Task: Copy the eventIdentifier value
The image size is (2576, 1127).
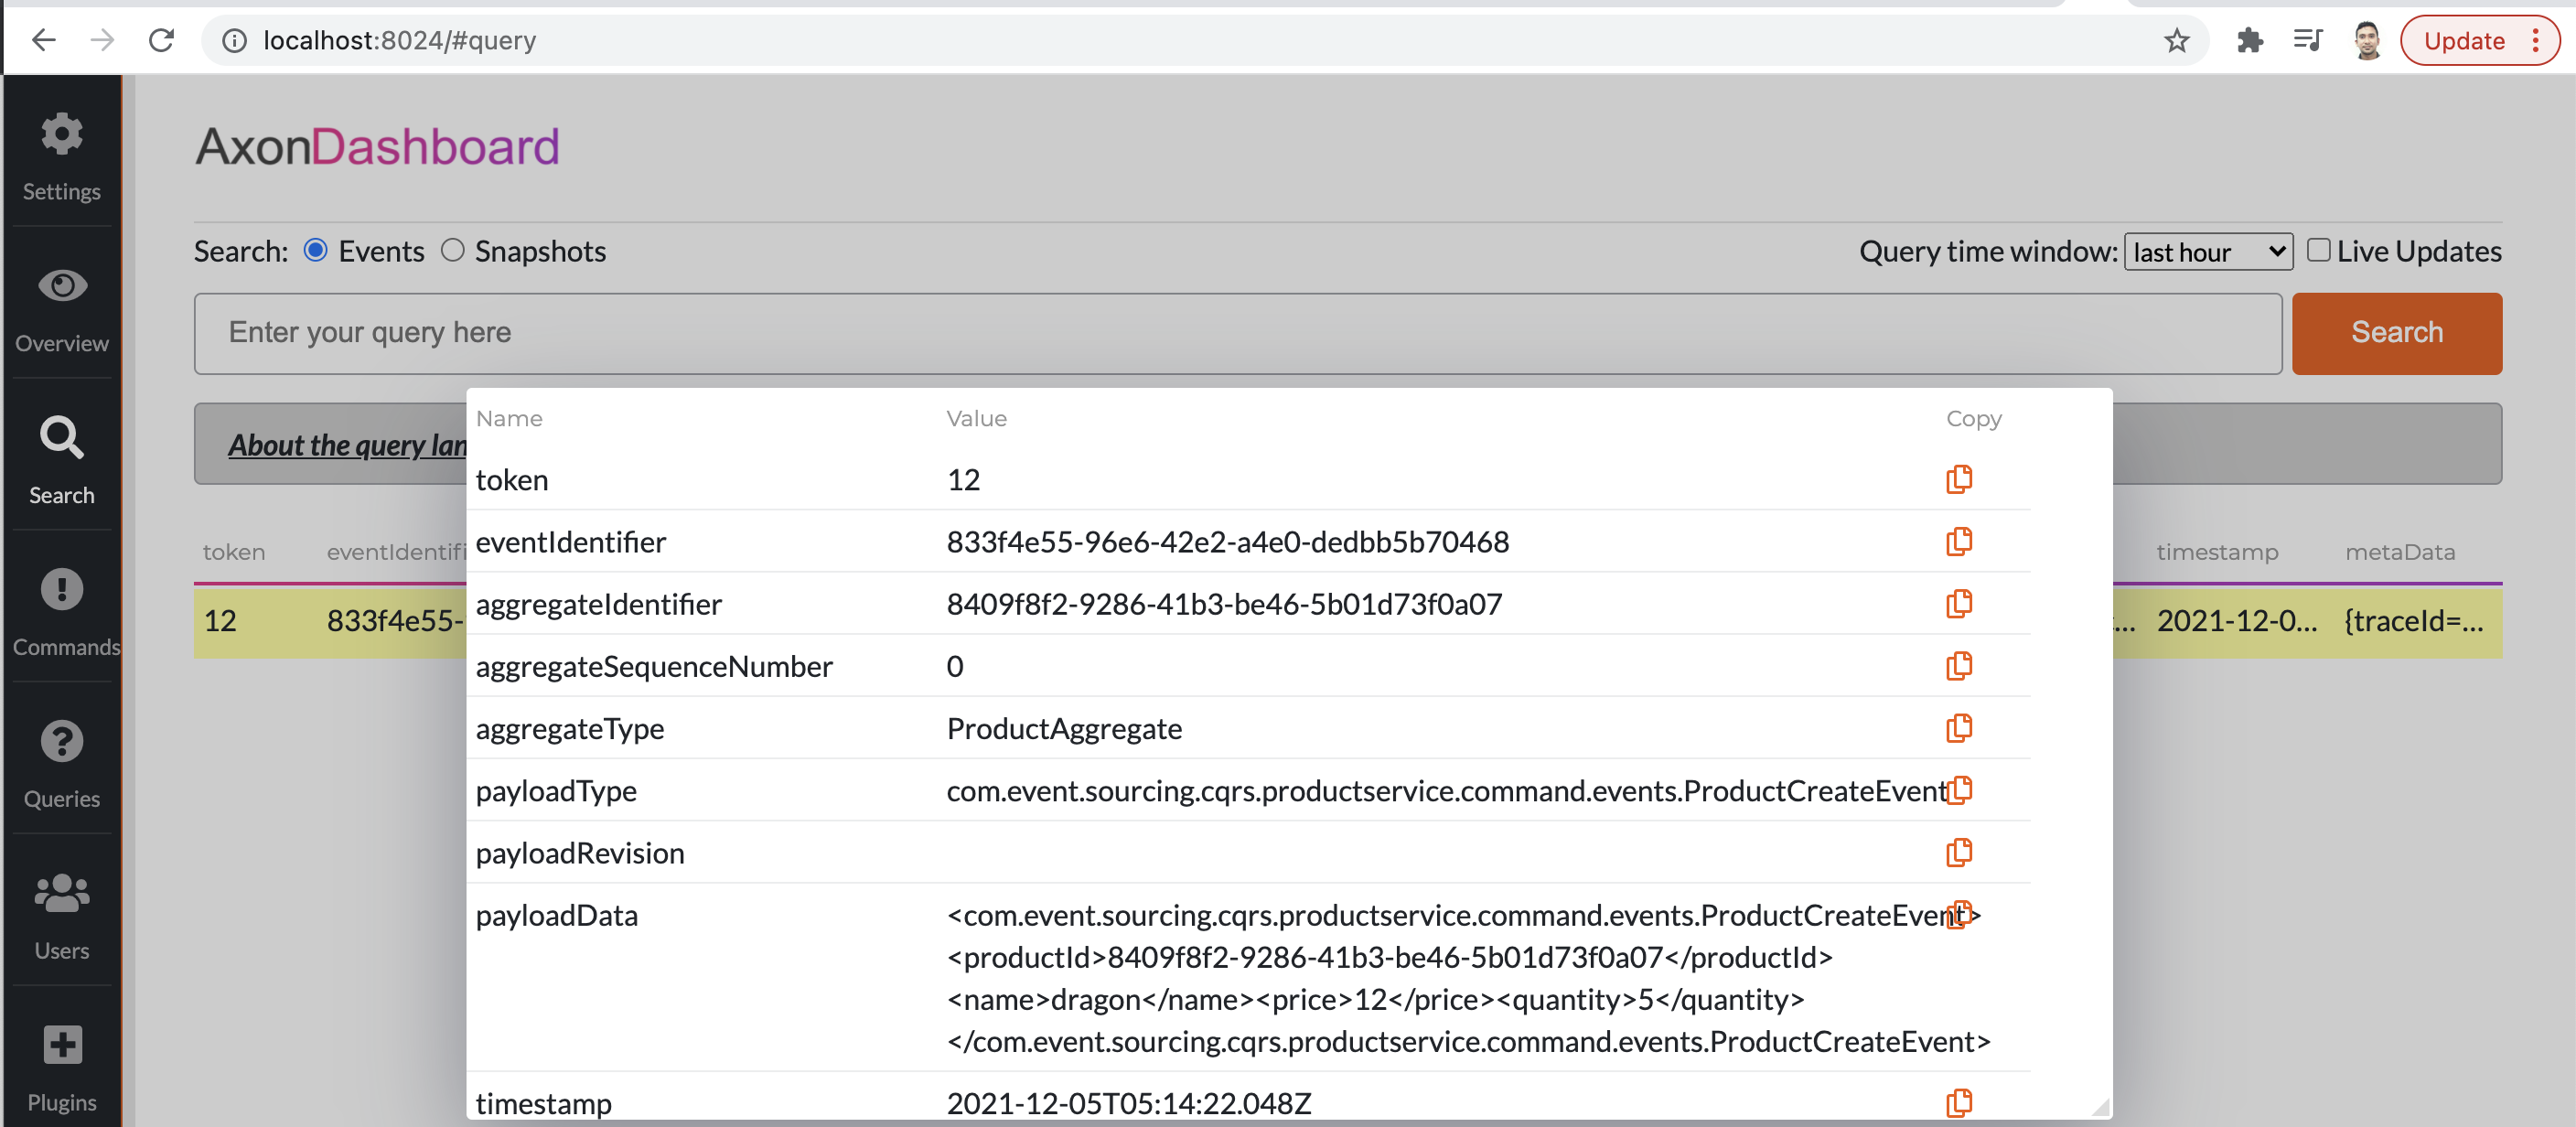Action: tap(1959, 541)
